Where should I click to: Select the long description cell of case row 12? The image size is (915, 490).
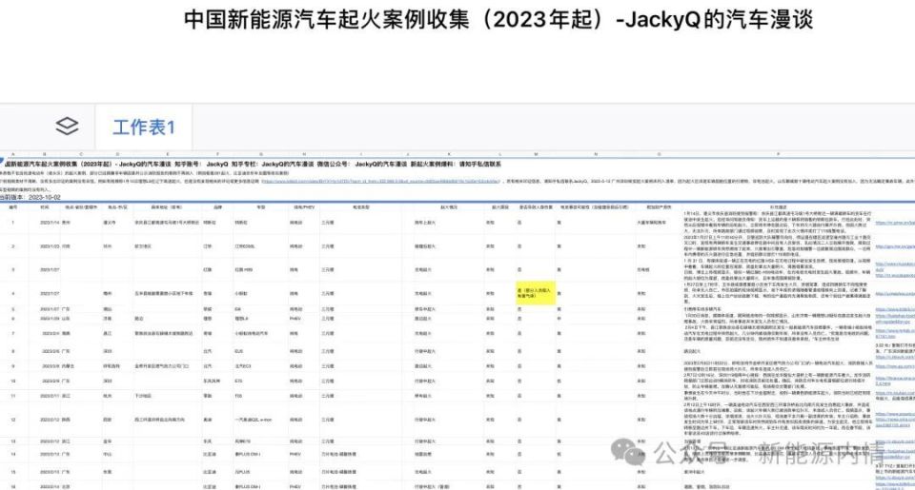tap(778, 419)
